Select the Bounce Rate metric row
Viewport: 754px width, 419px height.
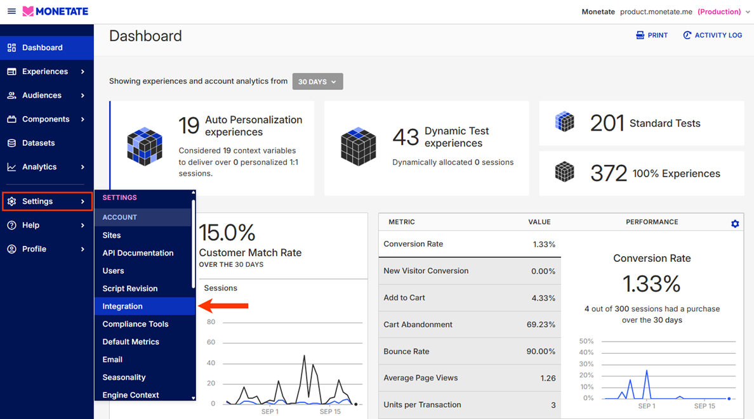[x=470, y=351]
